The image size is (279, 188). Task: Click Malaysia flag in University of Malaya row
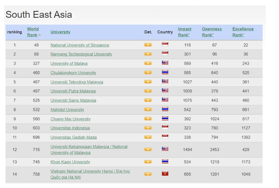pos(165,63)
